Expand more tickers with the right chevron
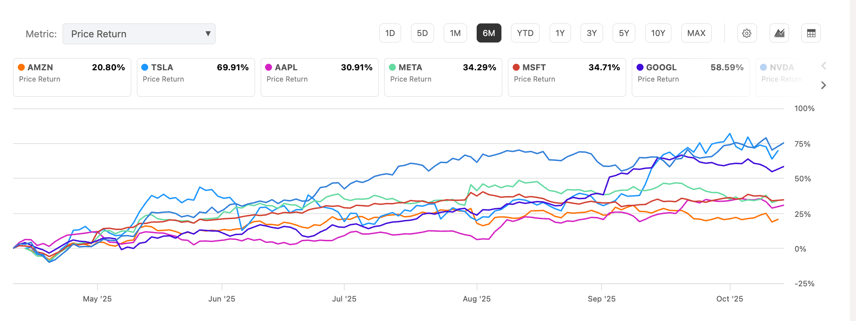856x321 pixels. (x=823, y=85)
